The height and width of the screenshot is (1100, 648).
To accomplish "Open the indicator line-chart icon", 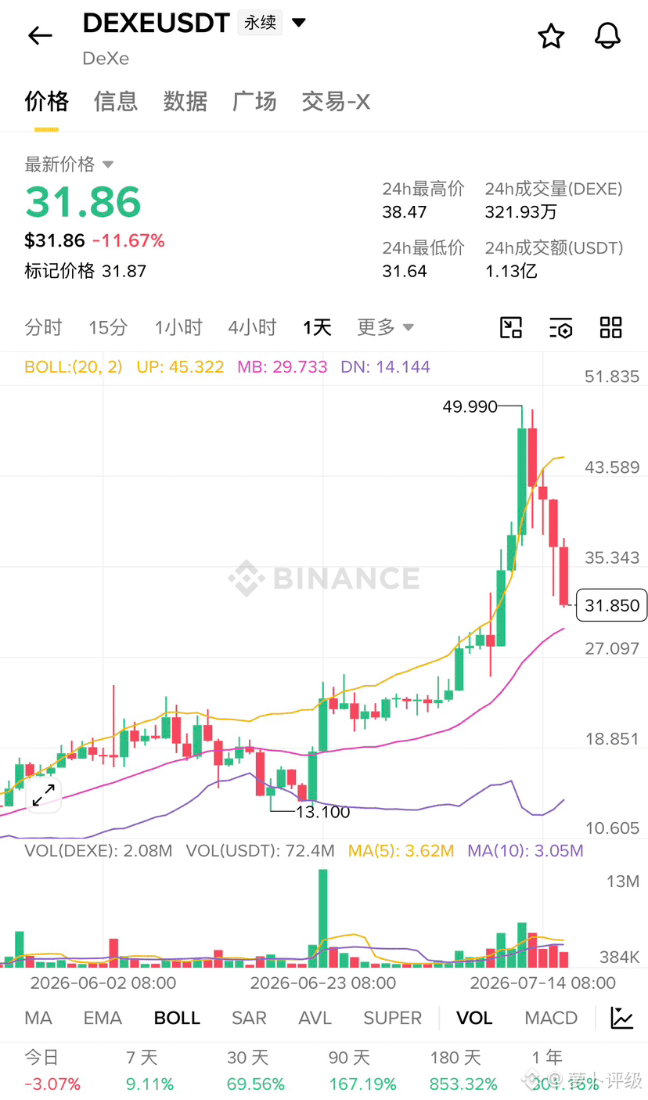I will tap(622, 1018).
